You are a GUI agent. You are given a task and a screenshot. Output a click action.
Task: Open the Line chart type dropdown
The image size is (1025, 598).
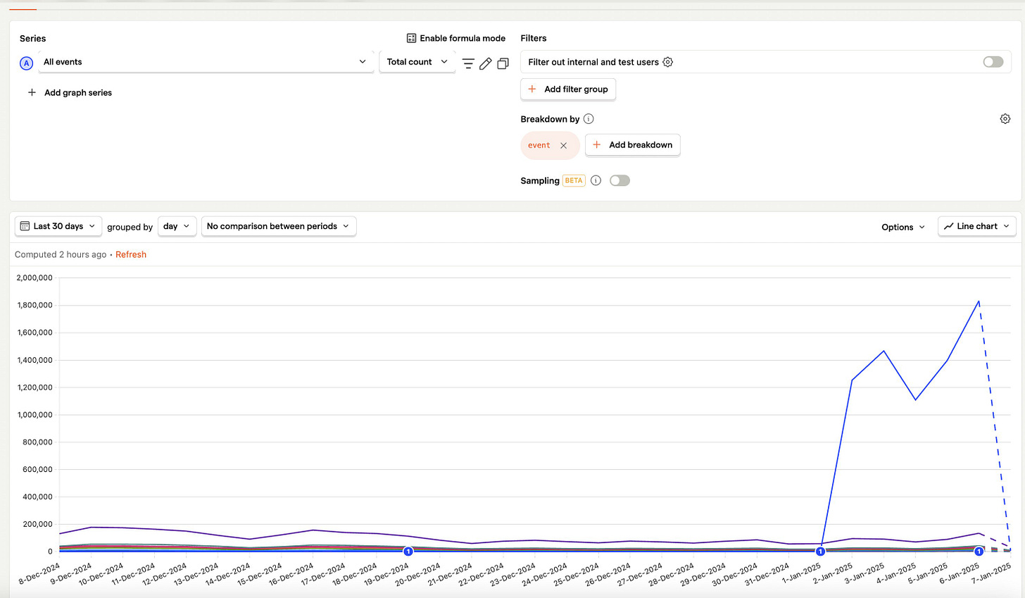click(x=977, y=226)
